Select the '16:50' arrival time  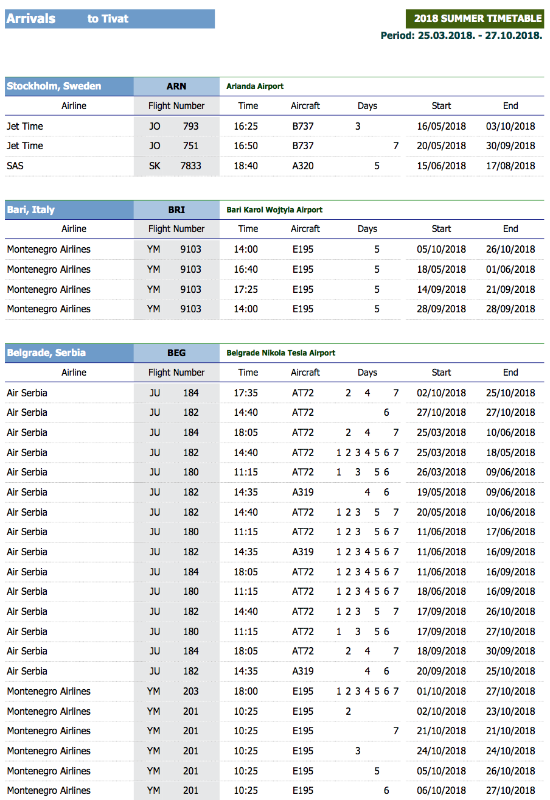point(246,146)
